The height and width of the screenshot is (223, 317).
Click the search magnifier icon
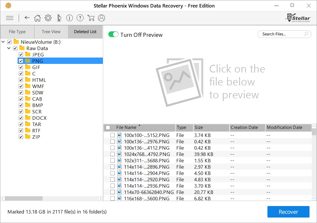tap(306, 34)
